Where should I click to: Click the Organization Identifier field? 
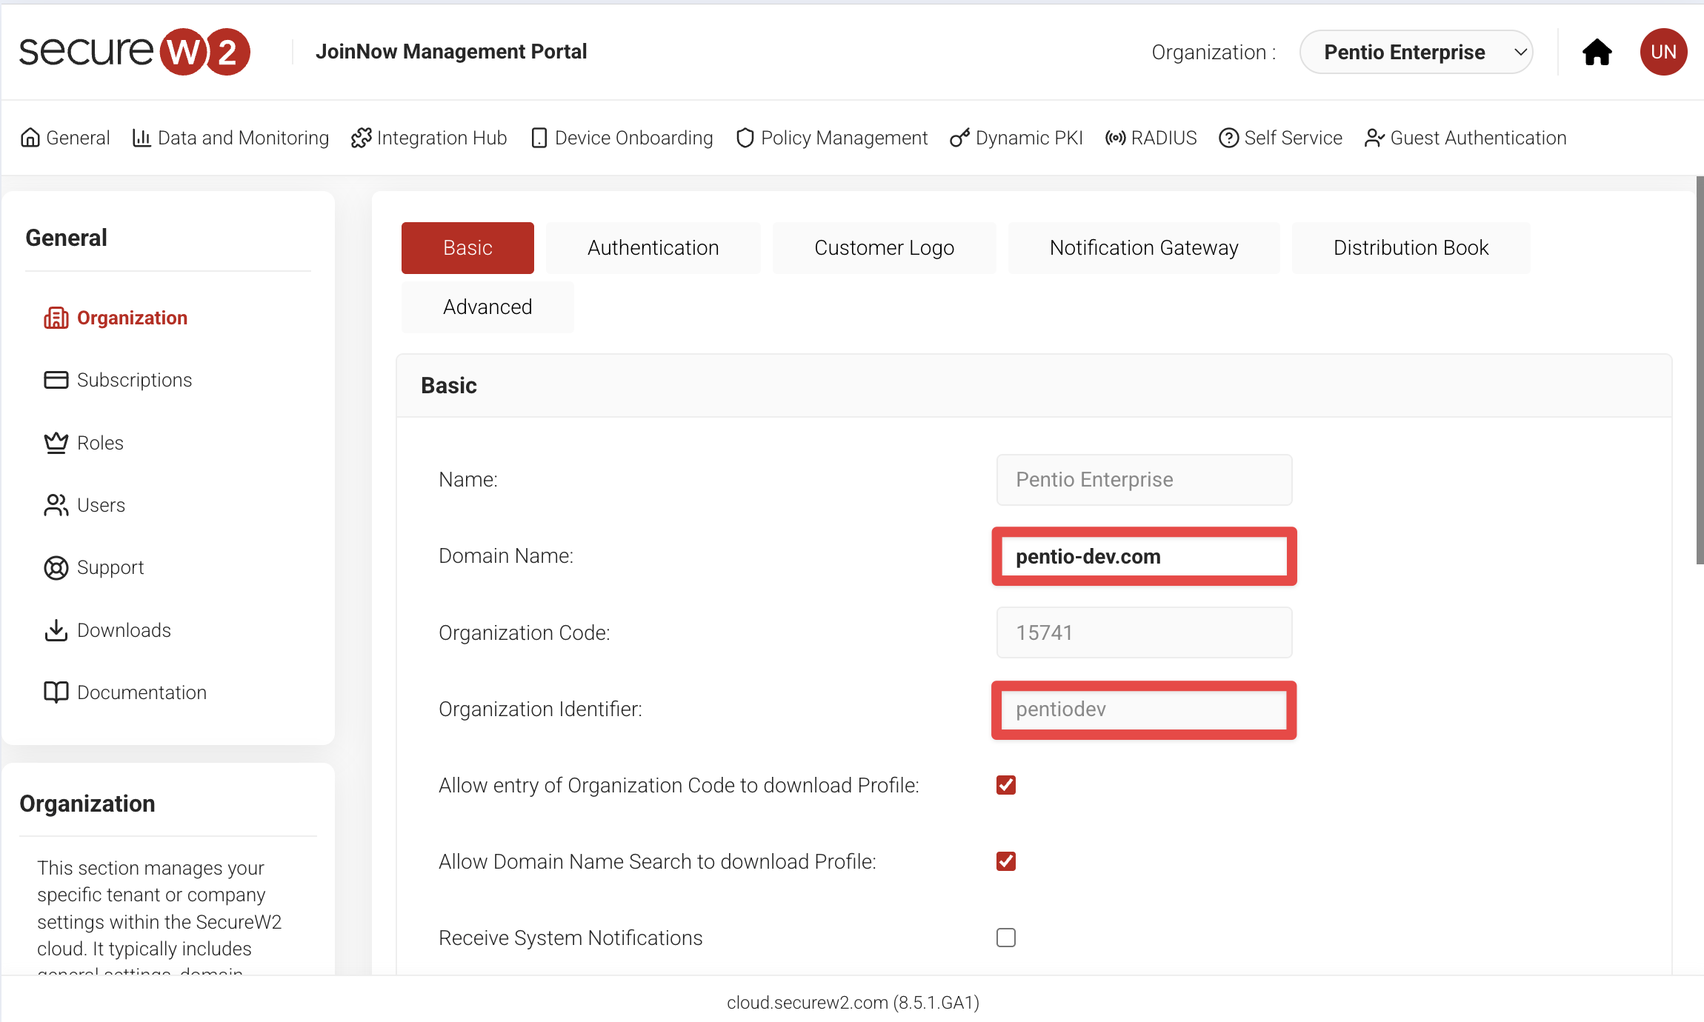pos(1144,709)
